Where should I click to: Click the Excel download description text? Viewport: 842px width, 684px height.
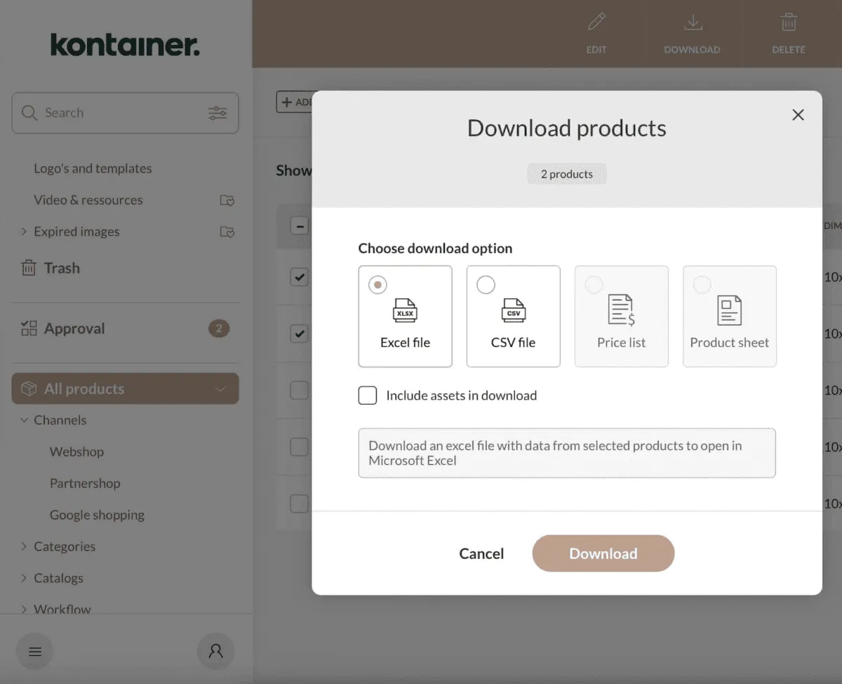point(555,453)
